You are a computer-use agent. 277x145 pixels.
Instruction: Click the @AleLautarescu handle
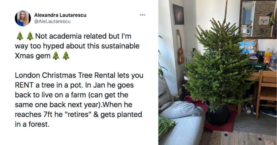[x=52, y=21]
